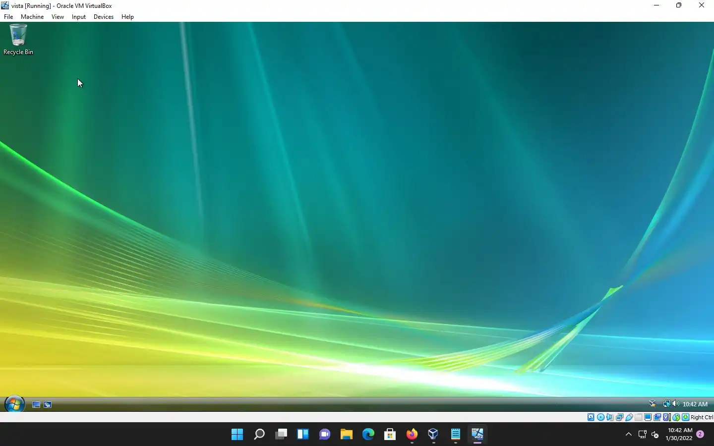Switch to Notepad on host taskbar

click(455, 434)
